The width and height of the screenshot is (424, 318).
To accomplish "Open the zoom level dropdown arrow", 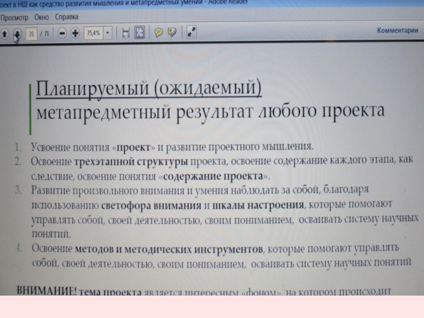I will coord(108,33).
